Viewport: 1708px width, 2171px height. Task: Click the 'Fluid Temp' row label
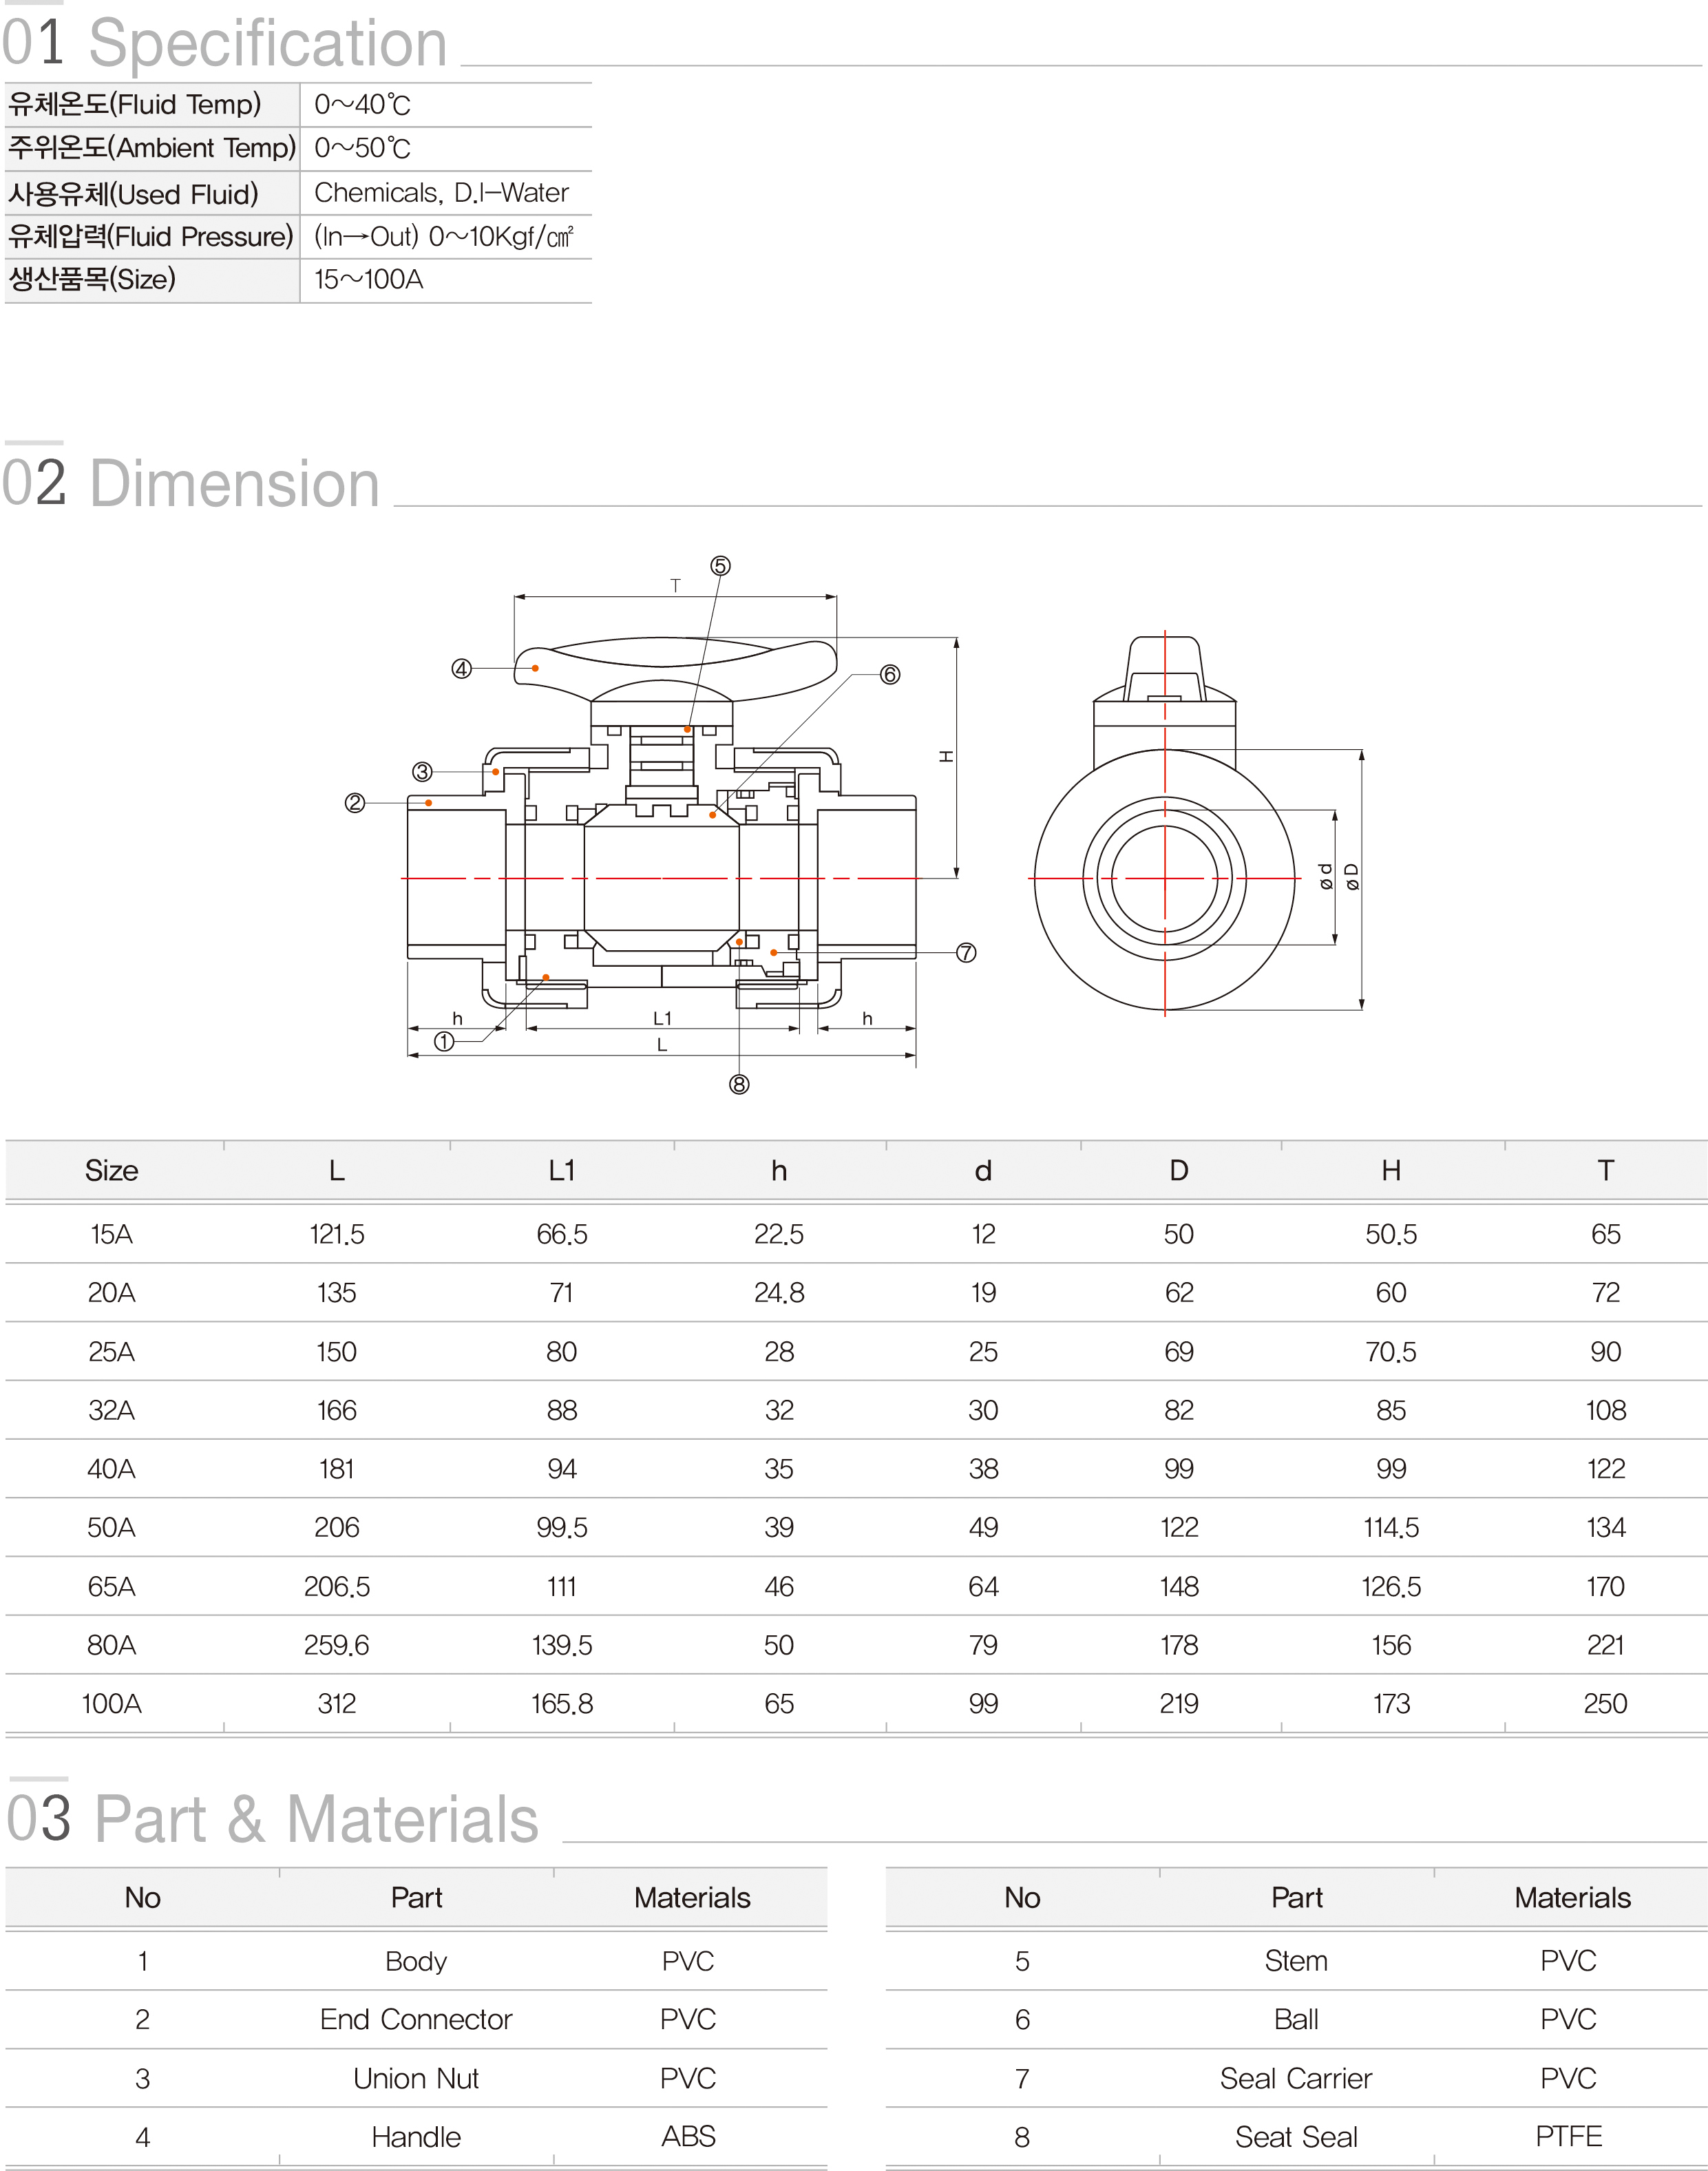pyautogui.click(x=134, y=105)
